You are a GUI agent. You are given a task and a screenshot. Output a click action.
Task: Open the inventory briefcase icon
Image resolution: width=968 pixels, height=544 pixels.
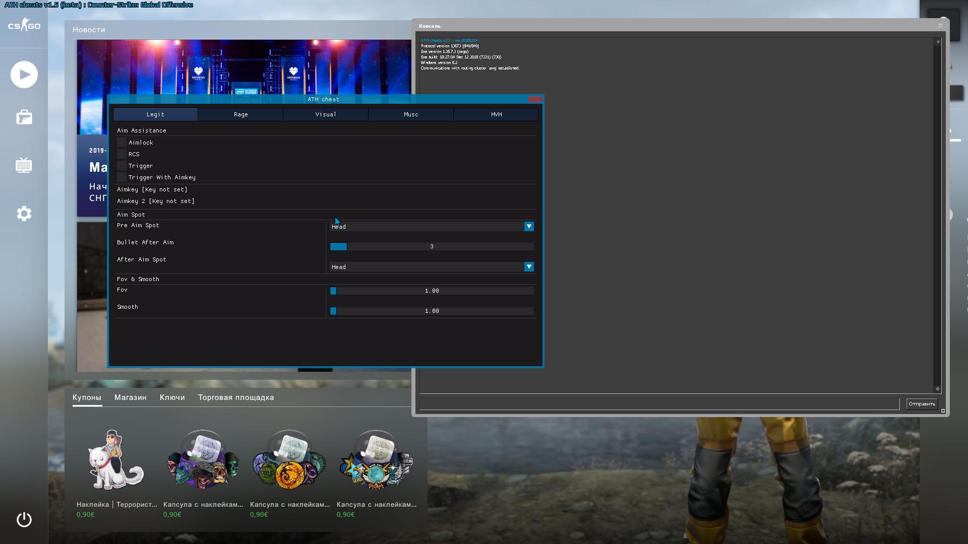click(x=24, y=117)
